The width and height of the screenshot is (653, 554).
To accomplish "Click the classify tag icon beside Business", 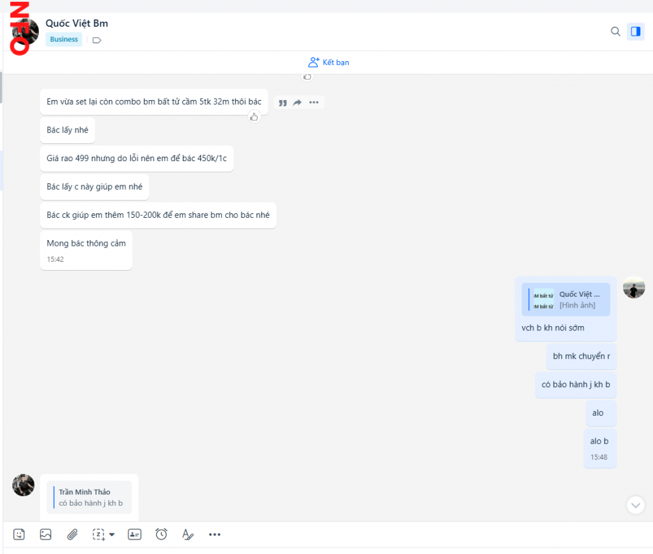I will click(97, 40).
